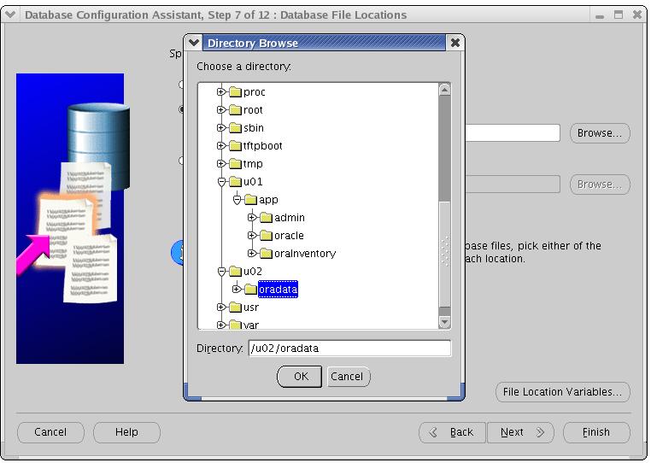Viewport: 651px width, 463px height.
Task: Click the Directory path text field
Action: 349,349
